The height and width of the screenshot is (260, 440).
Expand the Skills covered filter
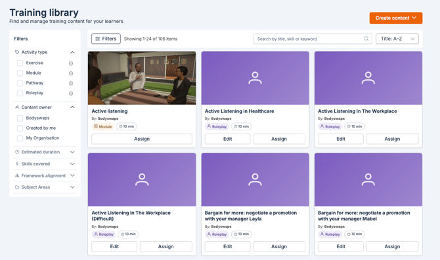tap(72, 164)
